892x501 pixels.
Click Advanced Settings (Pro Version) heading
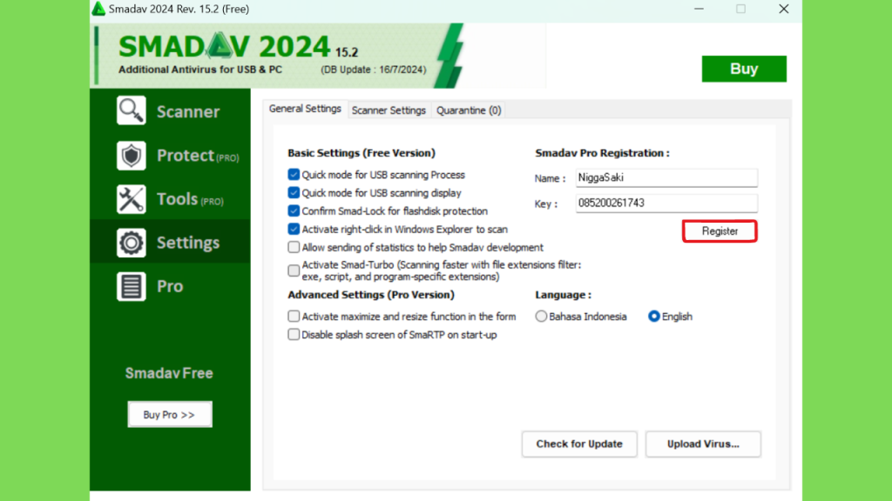pyautogui.click(x=371, y=295)
